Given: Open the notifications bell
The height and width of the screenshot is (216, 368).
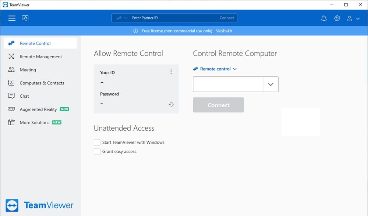Looking at the screenshot, I should point(324,18).
